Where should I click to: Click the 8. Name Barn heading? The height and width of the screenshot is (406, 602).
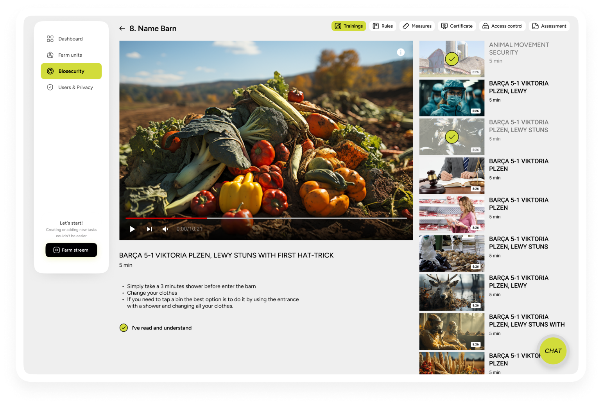pyautogui.click(x=153, y=29)
